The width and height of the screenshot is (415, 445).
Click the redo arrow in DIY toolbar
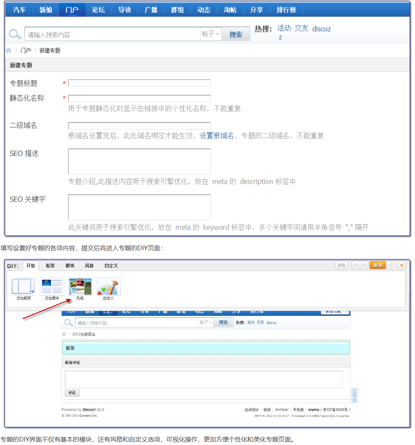tap(364, 265)
